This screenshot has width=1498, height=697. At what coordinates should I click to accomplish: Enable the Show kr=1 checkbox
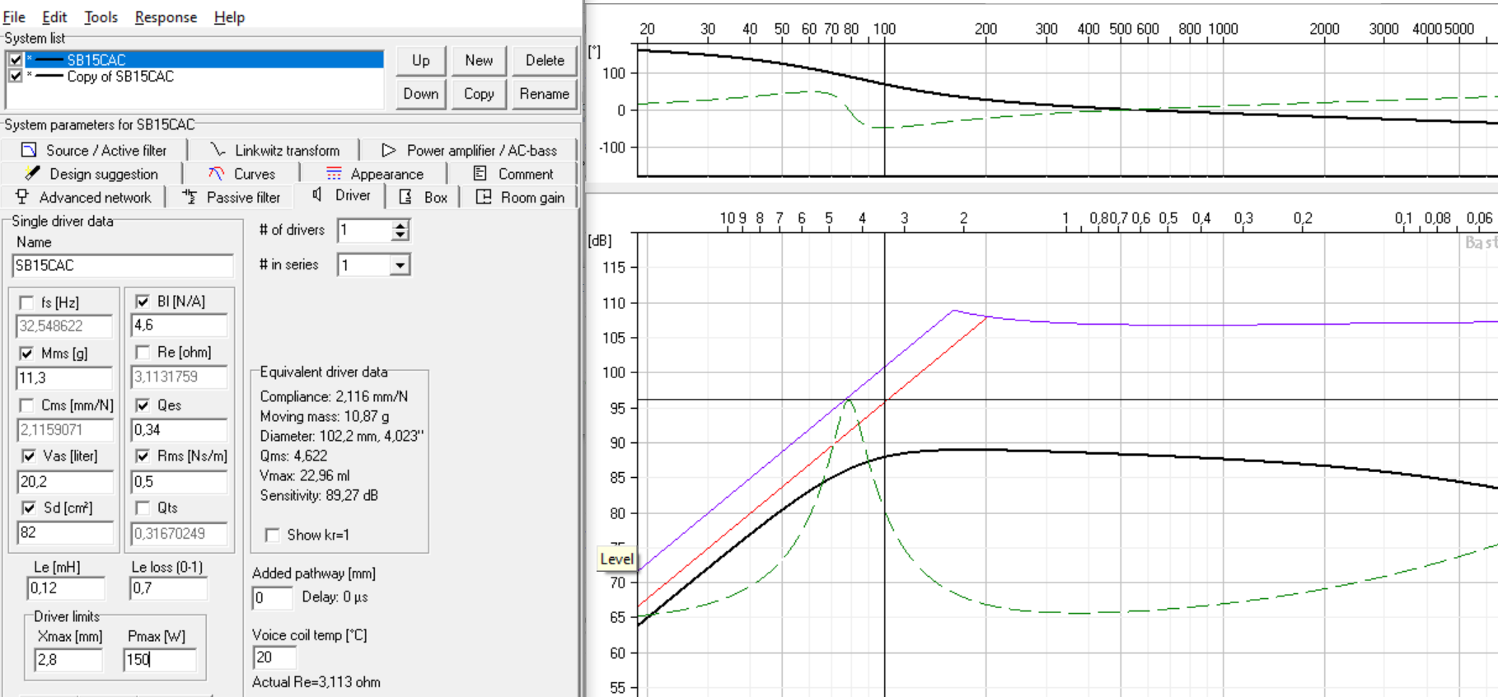point(272,536)
